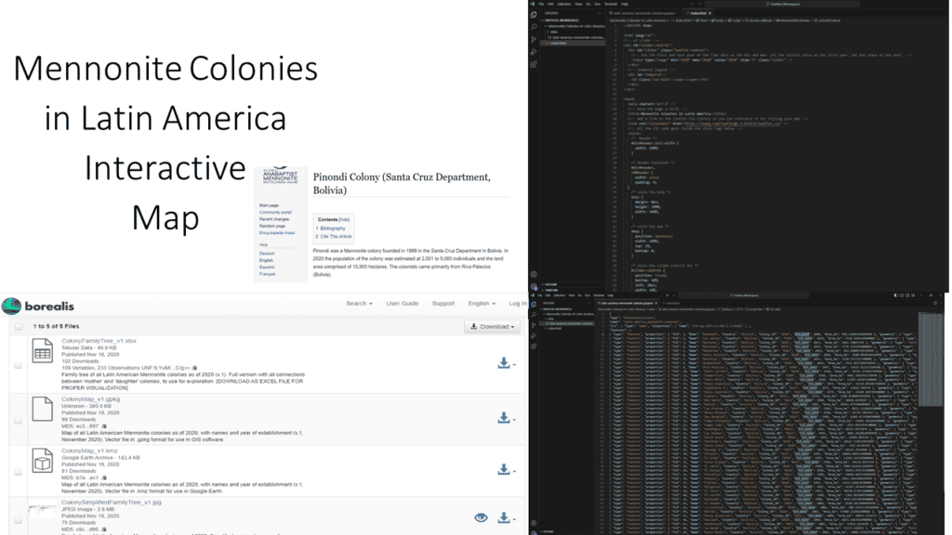Click download icon for ColonyMap_v1.gpkg
Viewport: 952px width, 535px height.
(x=505, y=418)
